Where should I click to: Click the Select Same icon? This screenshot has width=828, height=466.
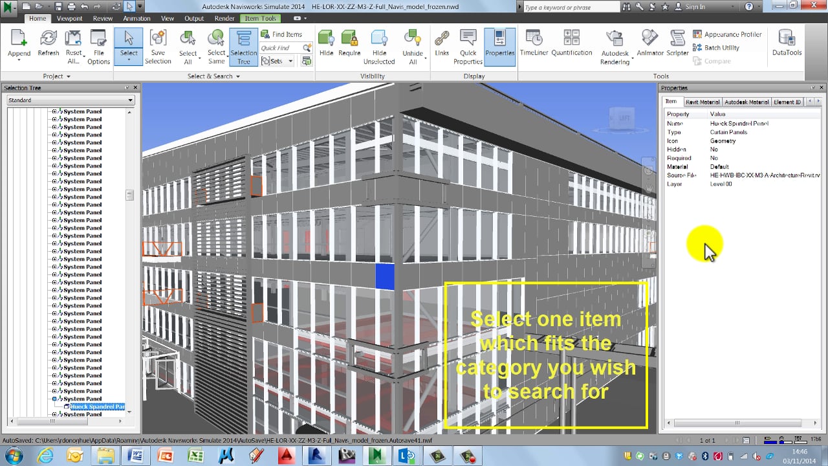pos(216,38)
